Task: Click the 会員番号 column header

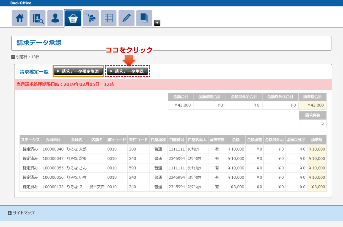Action: (53, 140)
